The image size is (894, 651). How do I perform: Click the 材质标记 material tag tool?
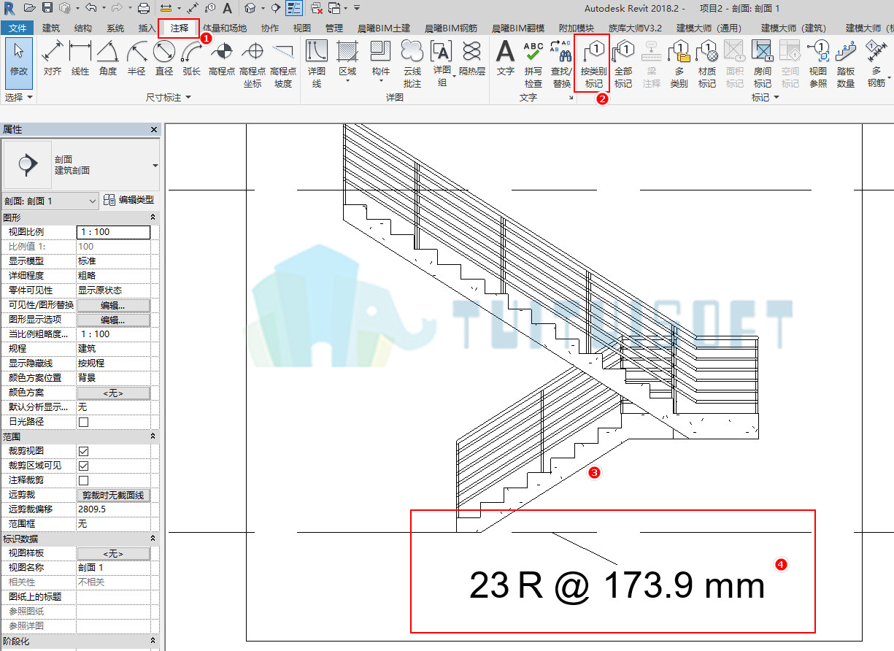pyautogui.click(x=706, y=64)
